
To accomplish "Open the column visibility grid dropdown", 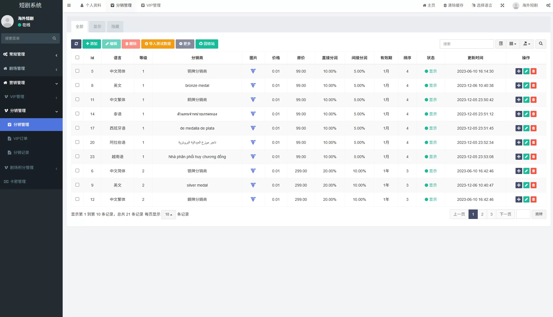I will point(512,44).
